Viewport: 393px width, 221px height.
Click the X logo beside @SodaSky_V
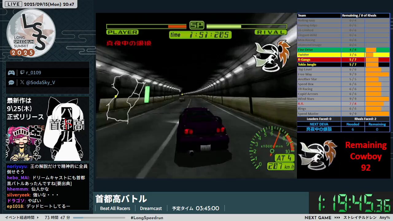click(22, 82)
